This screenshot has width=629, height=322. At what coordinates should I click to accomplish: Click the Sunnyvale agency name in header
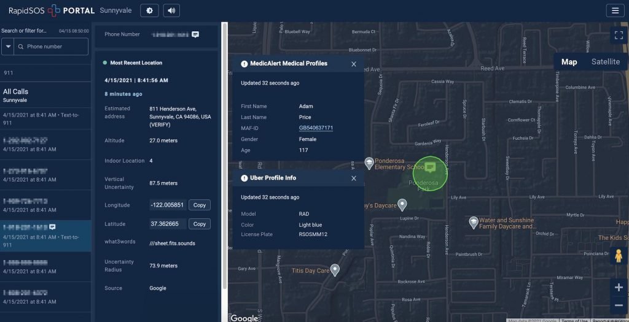(x=115, y=10)
